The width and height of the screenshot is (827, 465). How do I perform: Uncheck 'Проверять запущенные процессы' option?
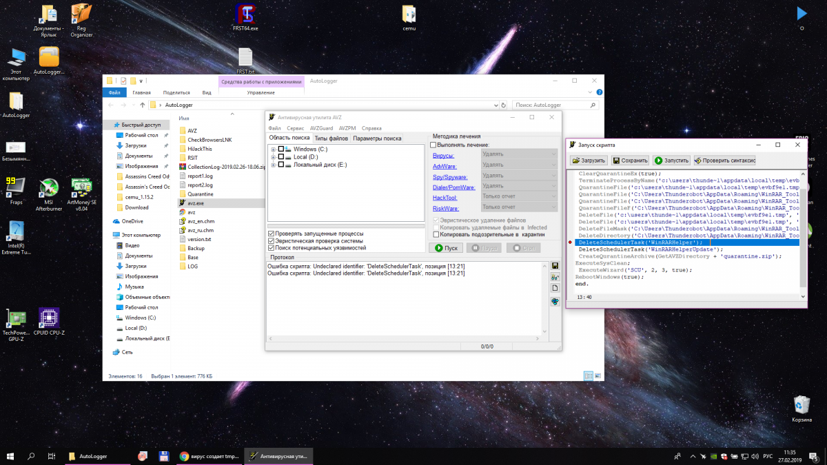(x=272, y=234)
